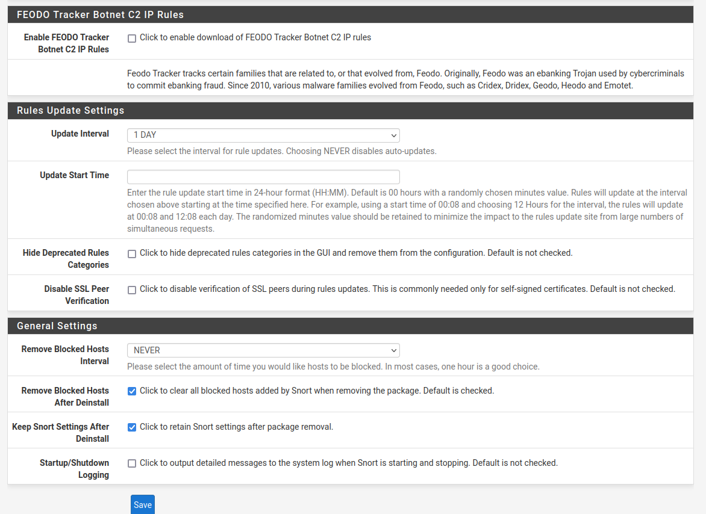The width and height of the screenshot is (706, 514).
Task: Click Enable FEODO Tracker Botnet C2 IP Rules label
Action: coord(67,43)
